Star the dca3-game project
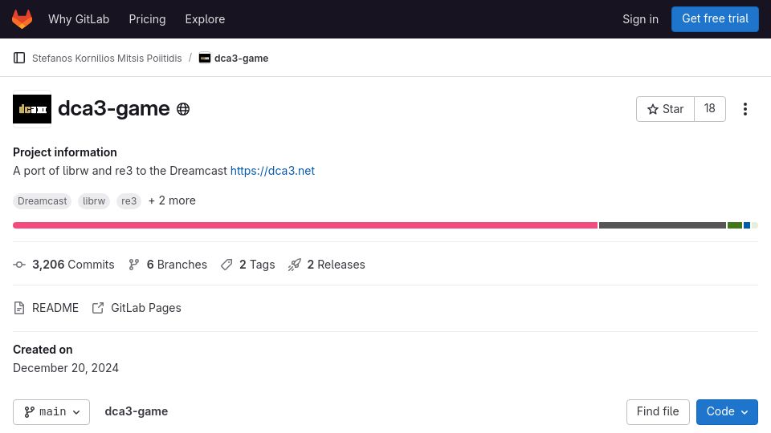The width and height of the screenshot is (771, 433). (x=665, y=109)
